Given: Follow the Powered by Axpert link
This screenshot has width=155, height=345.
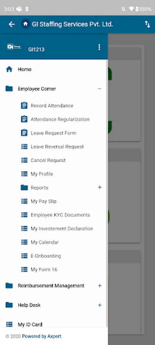Looking at the screenshot, I should 42,336.
